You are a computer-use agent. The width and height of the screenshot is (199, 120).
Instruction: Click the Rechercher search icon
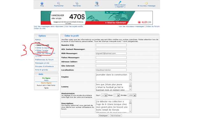tap(59, 3)
